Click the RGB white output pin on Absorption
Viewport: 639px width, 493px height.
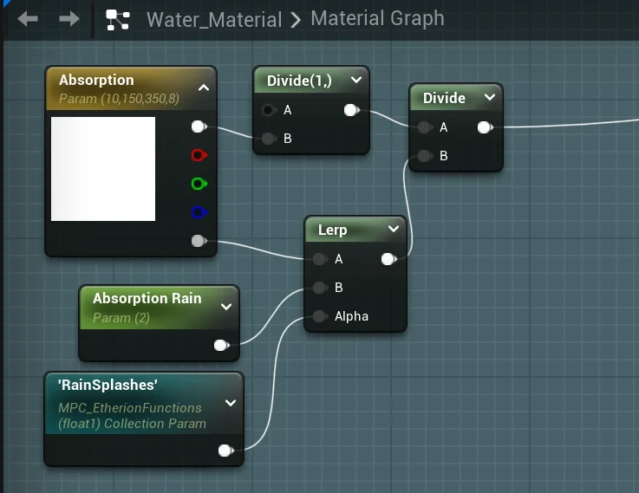(199, 126)
